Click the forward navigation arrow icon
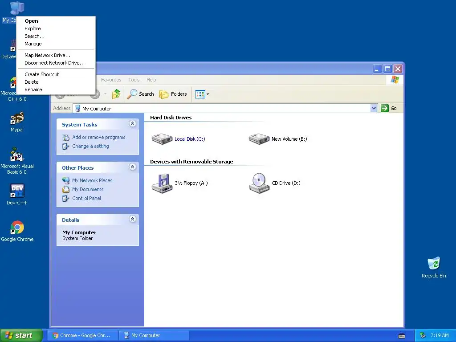The height and width of the screenshot is (342, 456). [x=96, y=94]
